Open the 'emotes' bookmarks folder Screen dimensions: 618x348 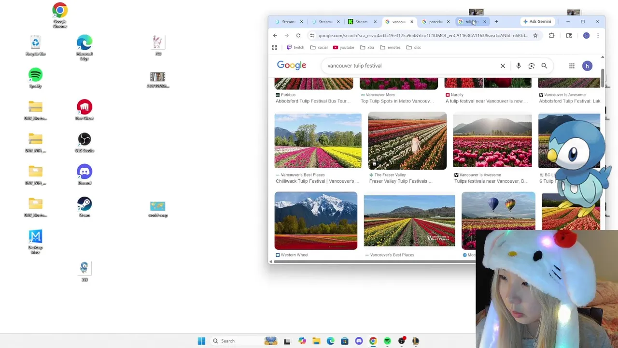pyautogui.click(x=390, y=47)
